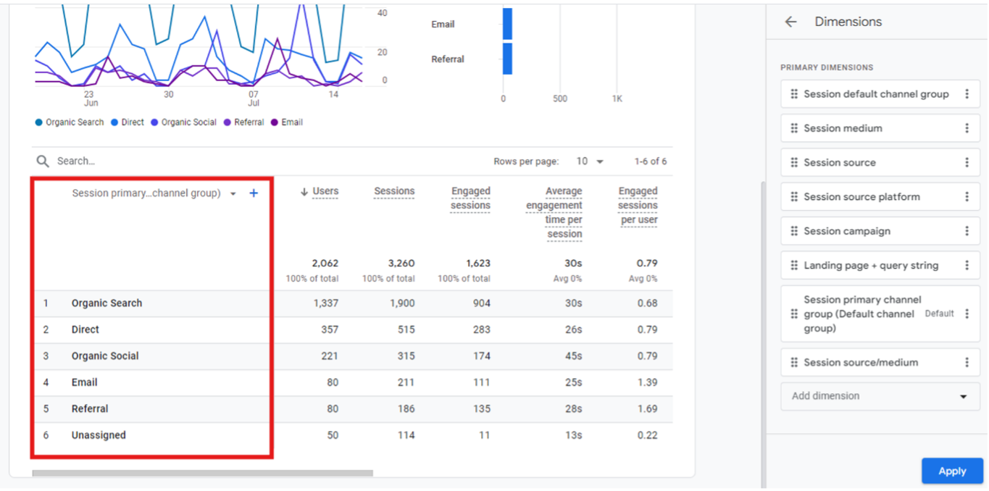Image resolution: width=989 pixels, height=491 pixels.
Task: Click the Email bar in bar chart
Action: tap(507, 24)
